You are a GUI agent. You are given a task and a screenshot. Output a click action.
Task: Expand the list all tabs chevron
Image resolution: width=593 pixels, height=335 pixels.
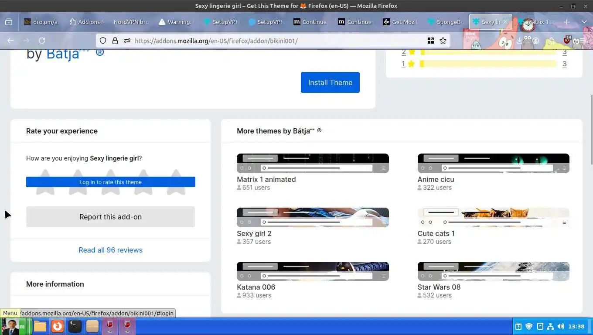[584, 22]
